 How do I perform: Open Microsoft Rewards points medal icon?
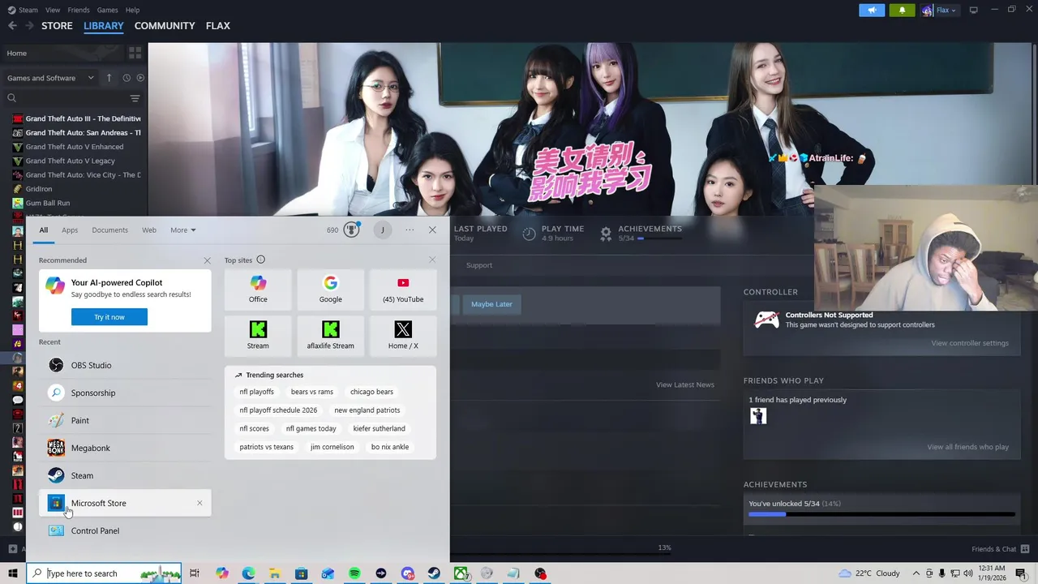351,230
